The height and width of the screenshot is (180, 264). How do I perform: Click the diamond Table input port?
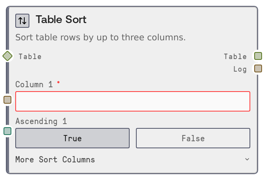click(7, 56)
